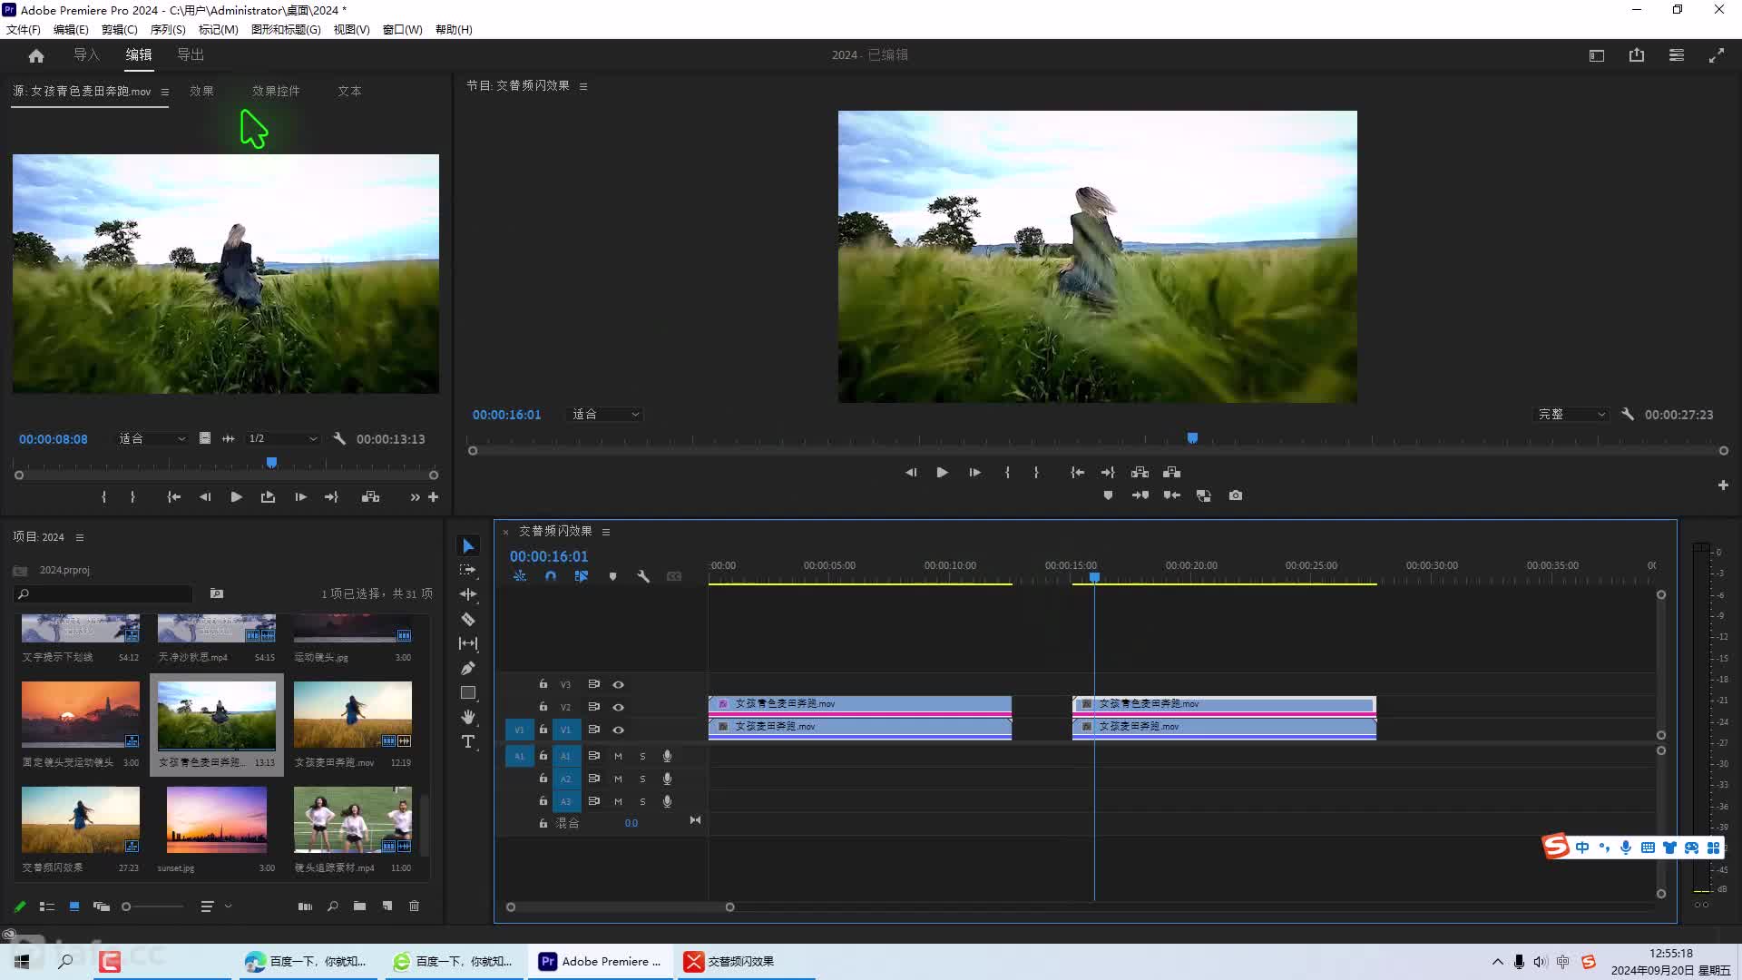Switch to the 文本 tab

tap(349, 91)
